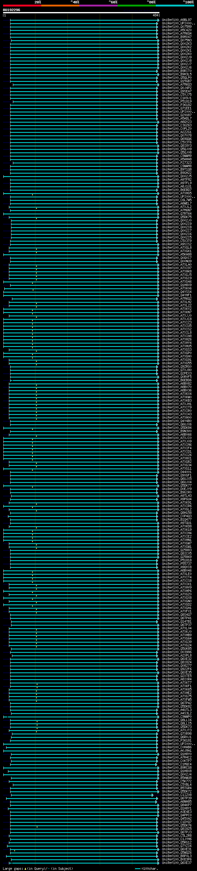The height and width of the screenshot is (871, 197).
Task: Select label UniRef100_Q07078
Action: pyautogui.click(x=177, y=136)
